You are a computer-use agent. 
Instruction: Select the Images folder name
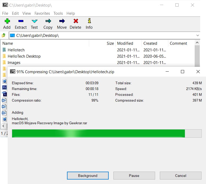coord(14,63)
